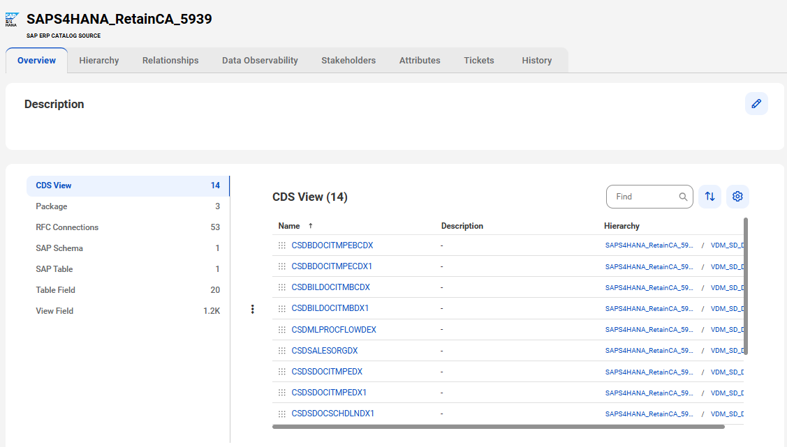Click the drag handle icon for CSDBDOCITMPECDX1
The height and width of the screenshot is (447, 787).
tap(282, 266)
